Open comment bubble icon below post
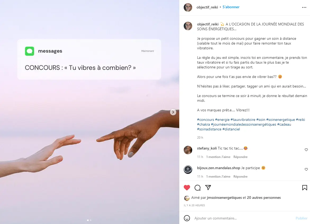 tap(197, 188)
